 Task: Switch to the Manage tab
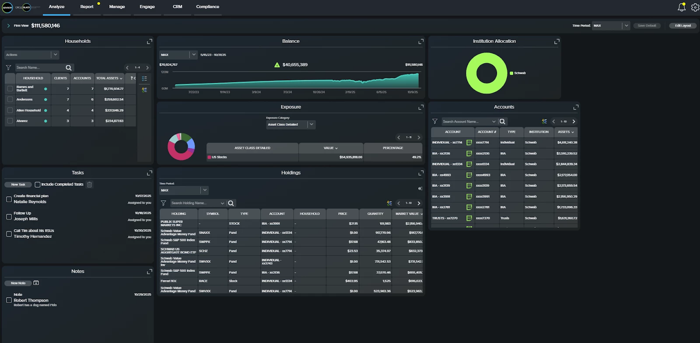click(117, 7)
